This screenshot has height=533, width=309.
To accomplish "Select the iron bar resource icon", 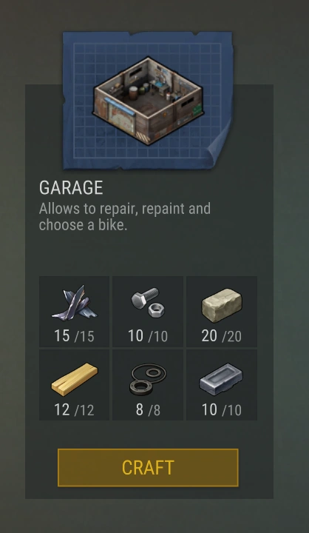I will point(221,379).
